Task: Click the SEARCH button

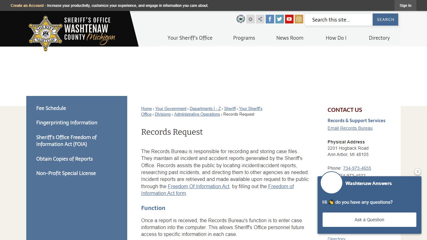Action: 385,20
